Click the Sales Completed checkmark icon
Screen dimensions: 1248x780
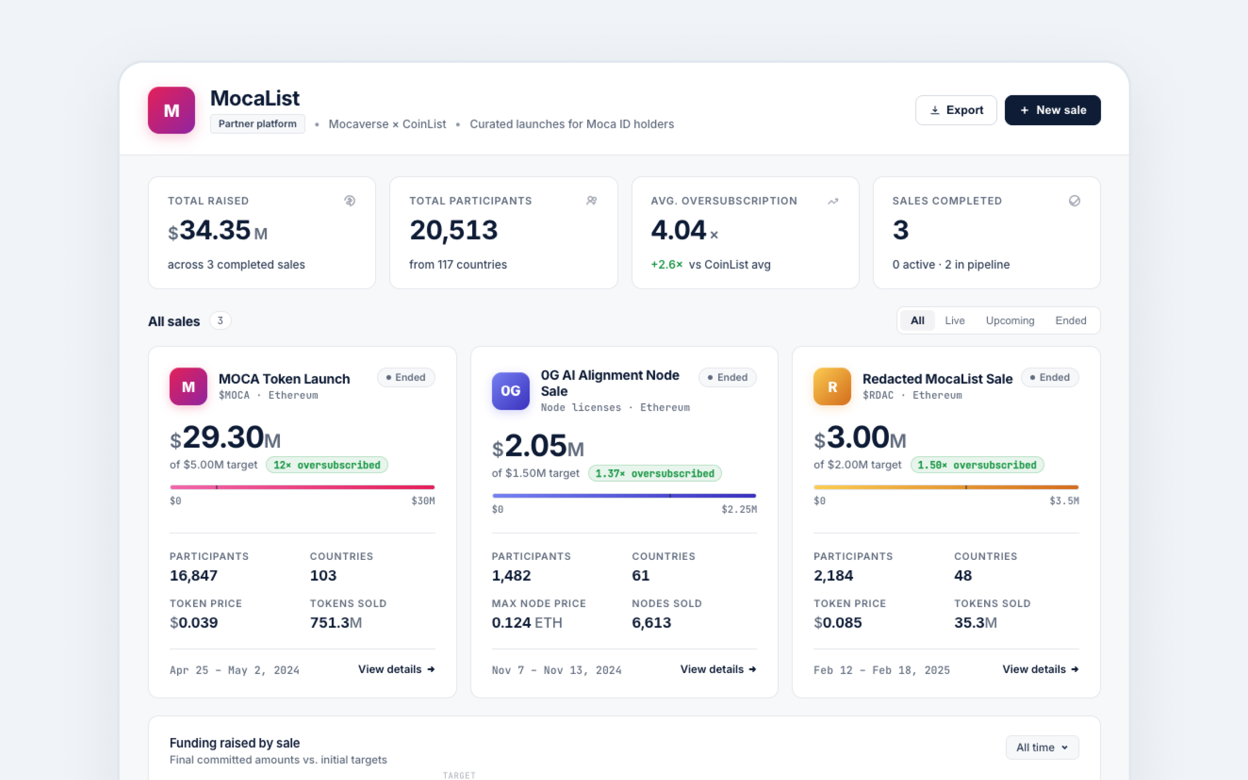(x=1074, y=201)
